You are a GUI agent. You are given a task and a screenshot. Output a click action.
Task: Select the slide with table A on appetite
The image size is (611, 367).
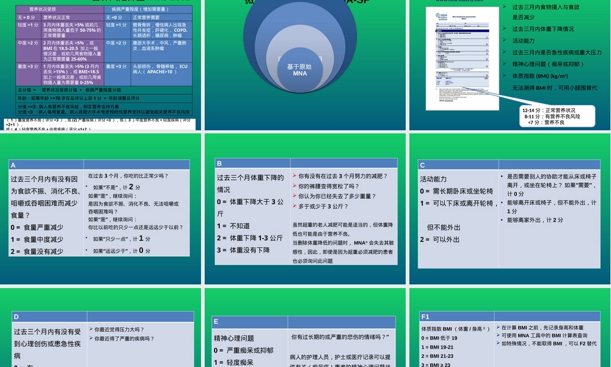[x=101, y=209]
